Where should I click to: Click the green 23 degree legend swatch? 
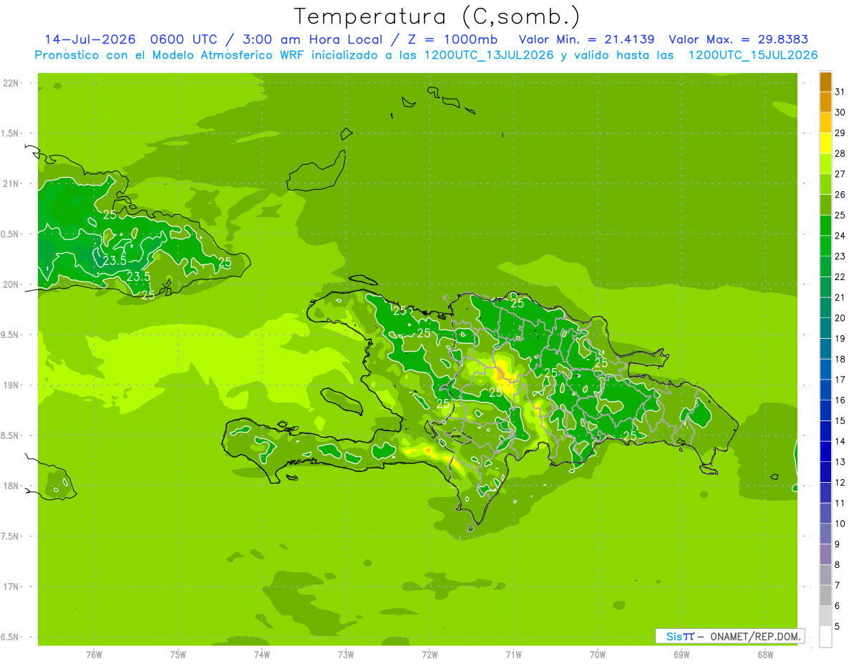pyautogui.click(x=825, y=246)
